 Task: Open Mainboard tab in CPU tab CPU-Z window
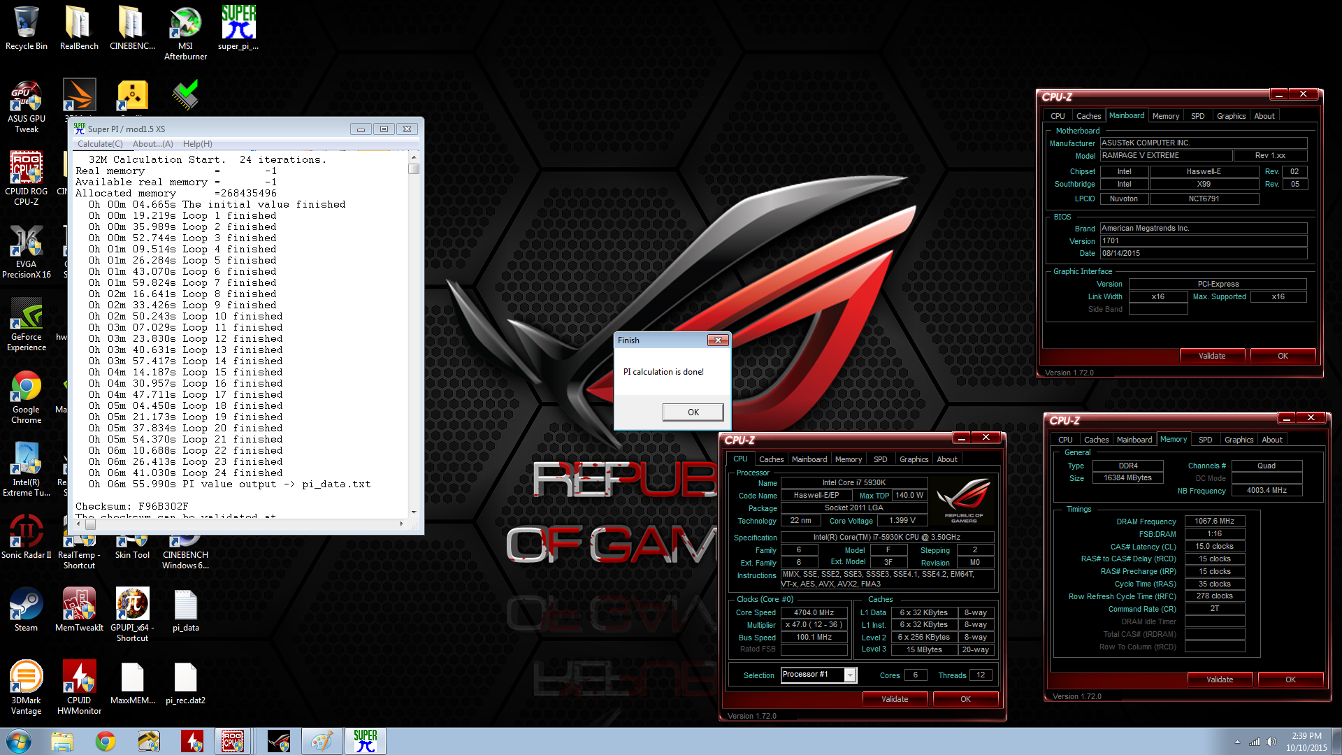pyautogui.click(x=809, y=459)
